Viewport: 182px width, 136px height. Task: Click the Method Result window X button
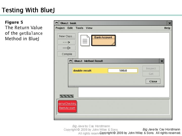tap(162, 61)
